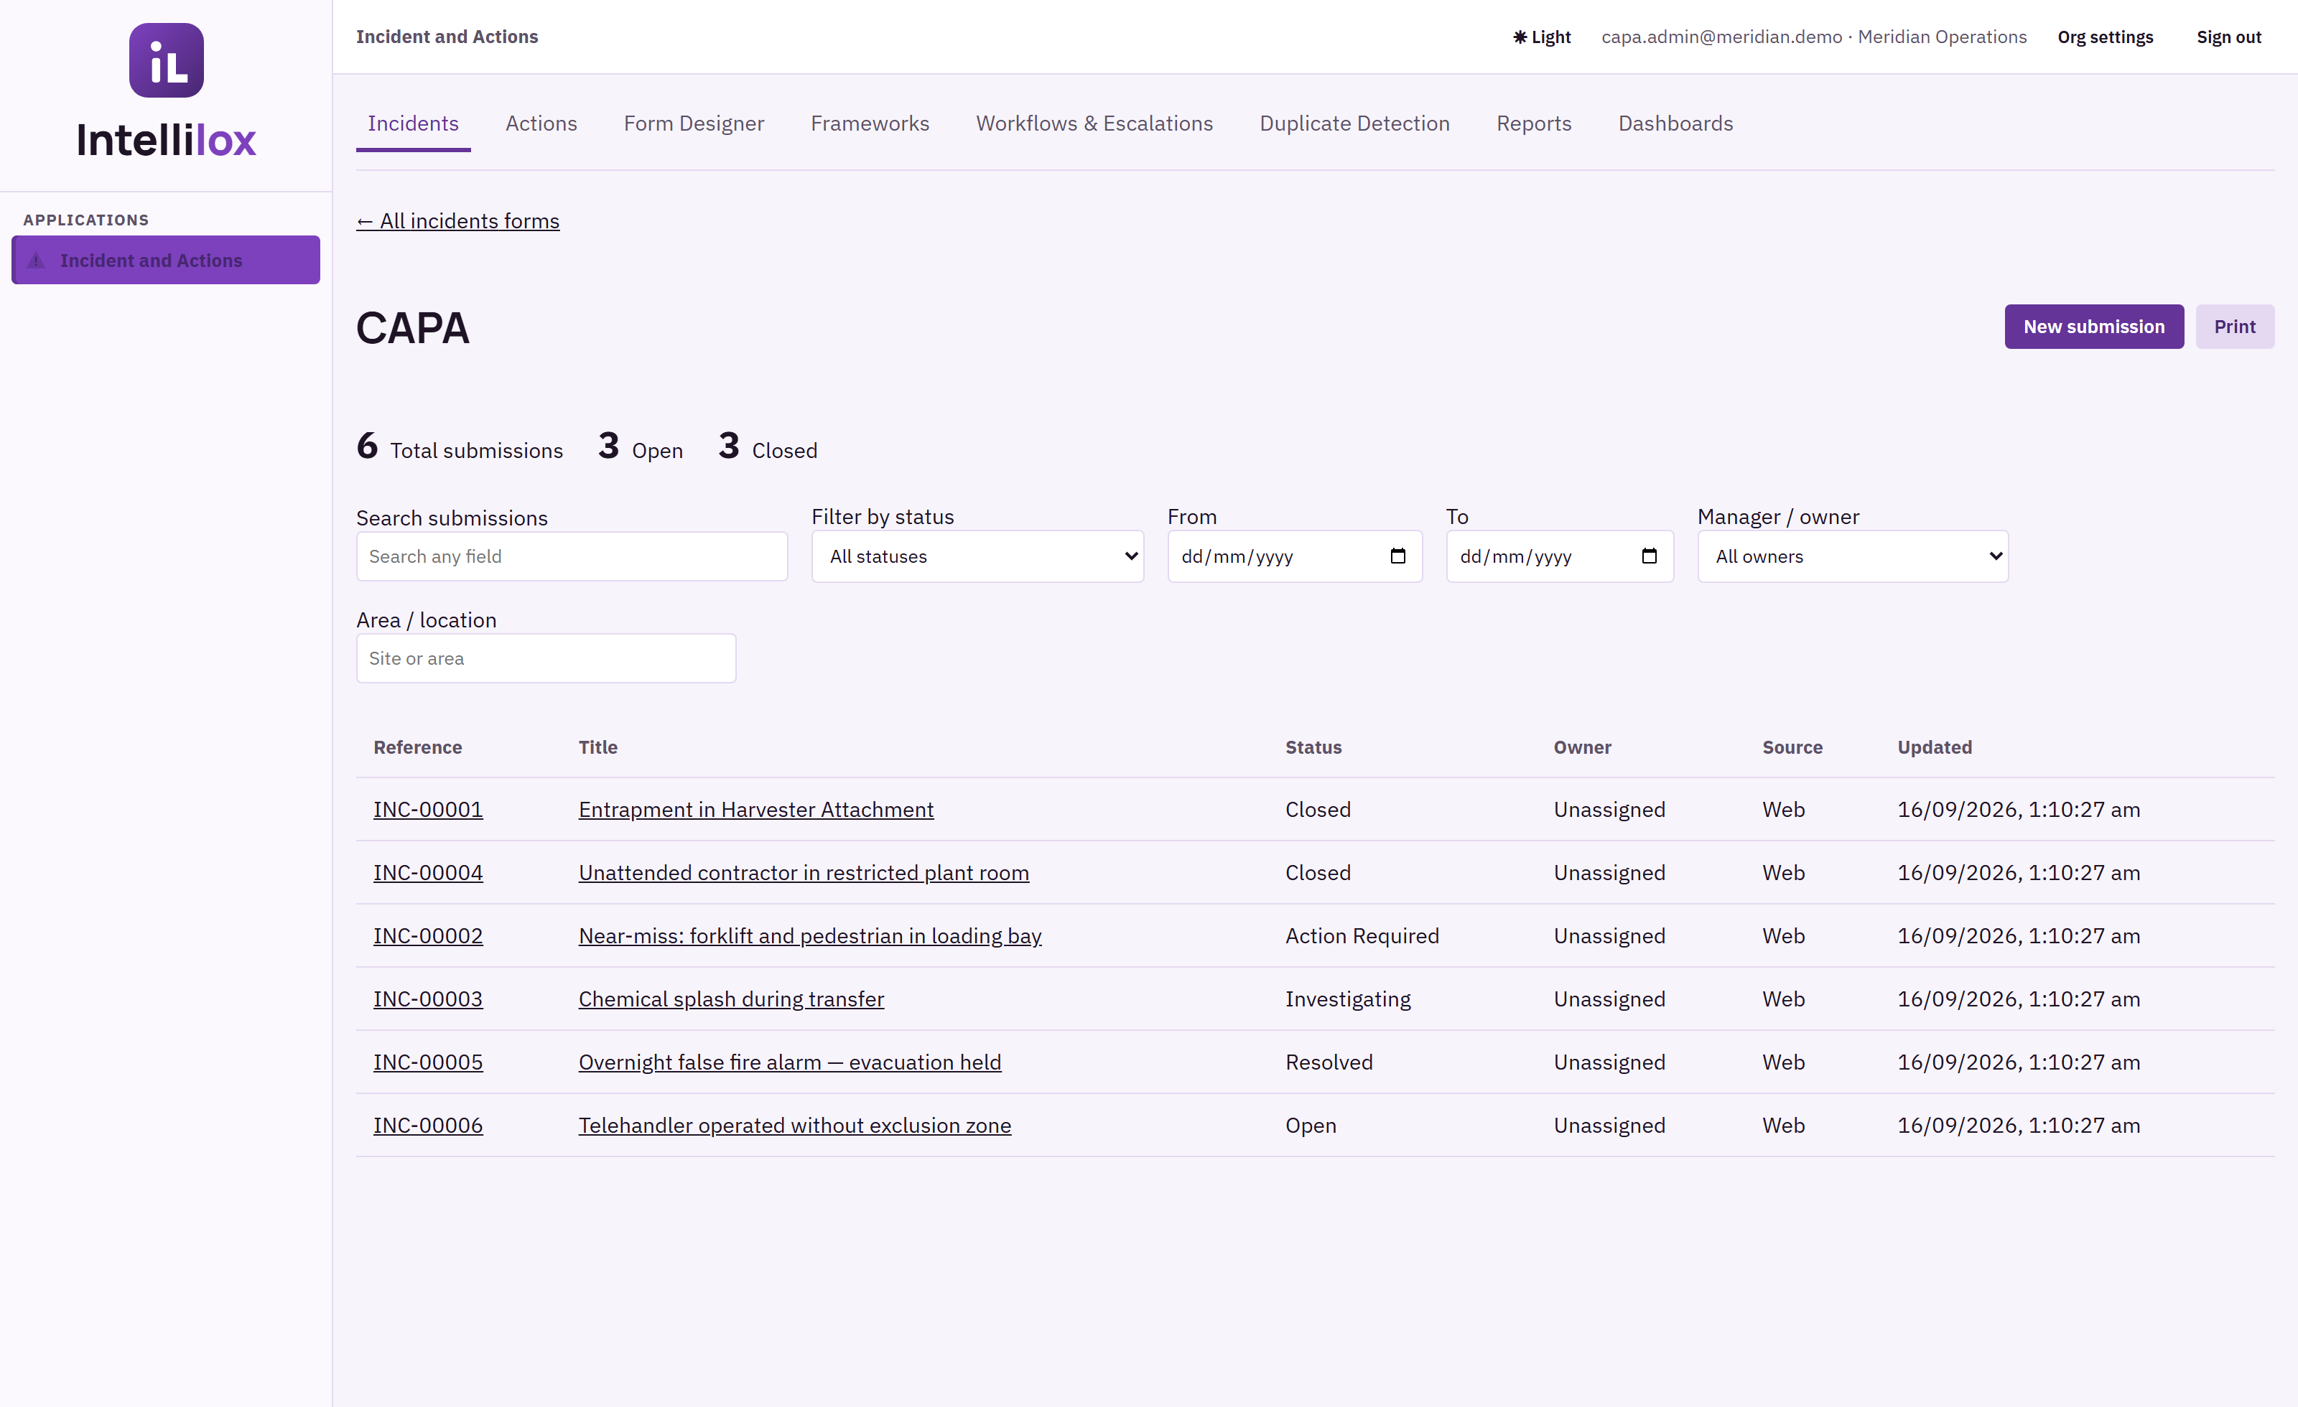This screenshot has width=2298, height=1407.
Task: Click Open status of INC-00006
Action: pos(1311,1126)
